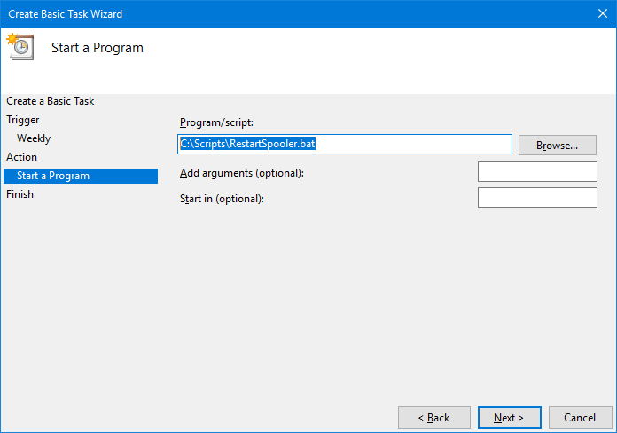Go to the Trigger step in the sidebar
Screen dimensions: 617x433
[x=23, y=120]
